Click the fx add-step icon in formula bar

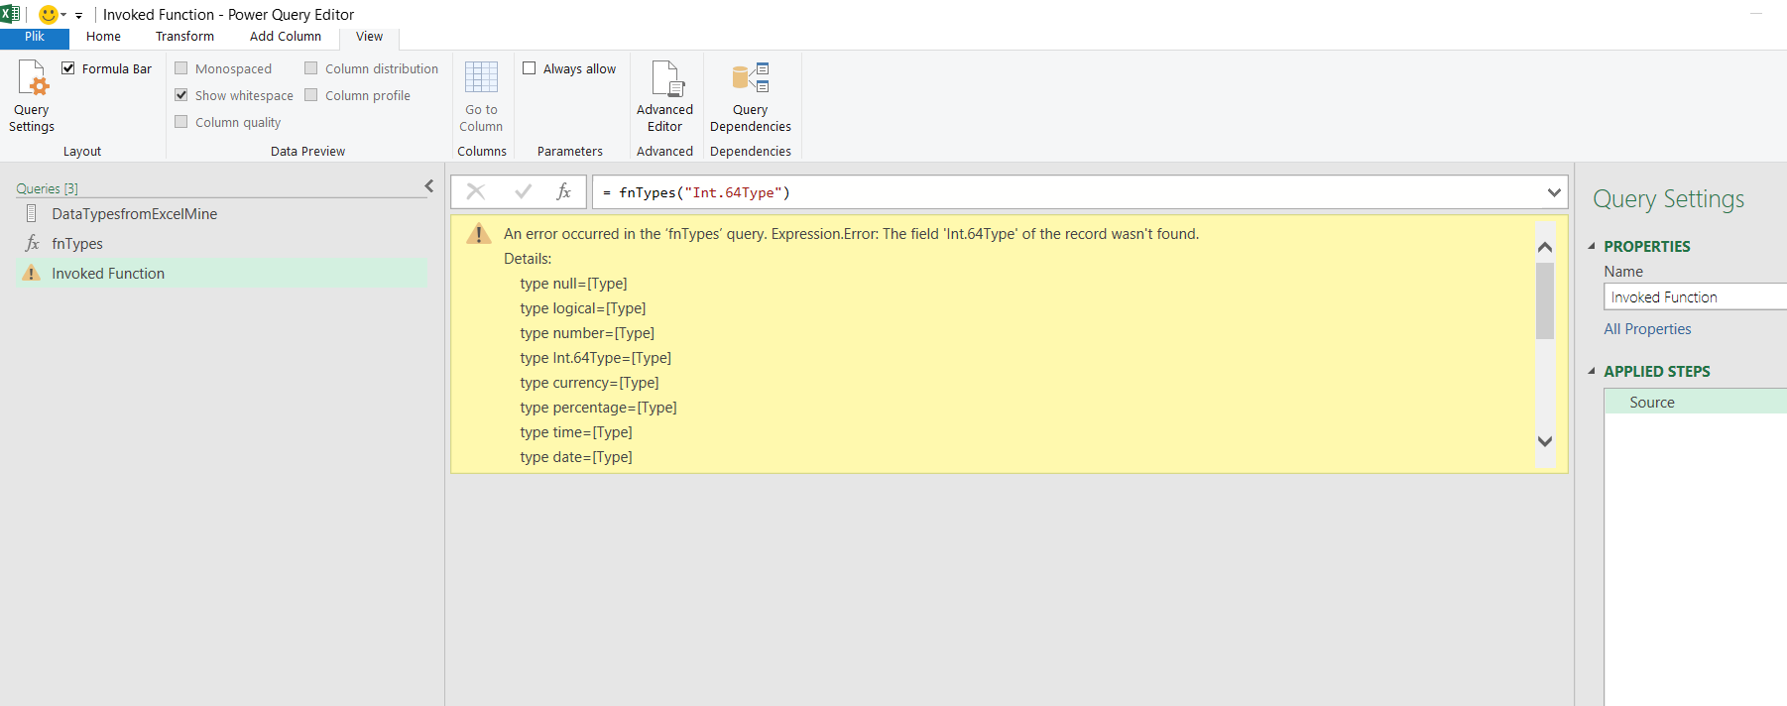pyautogui.click(x=563, y=191)
